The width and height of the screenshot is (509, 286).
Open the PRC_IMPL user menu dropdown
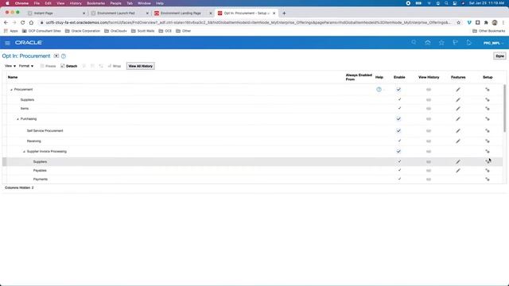tap(493, 43)
